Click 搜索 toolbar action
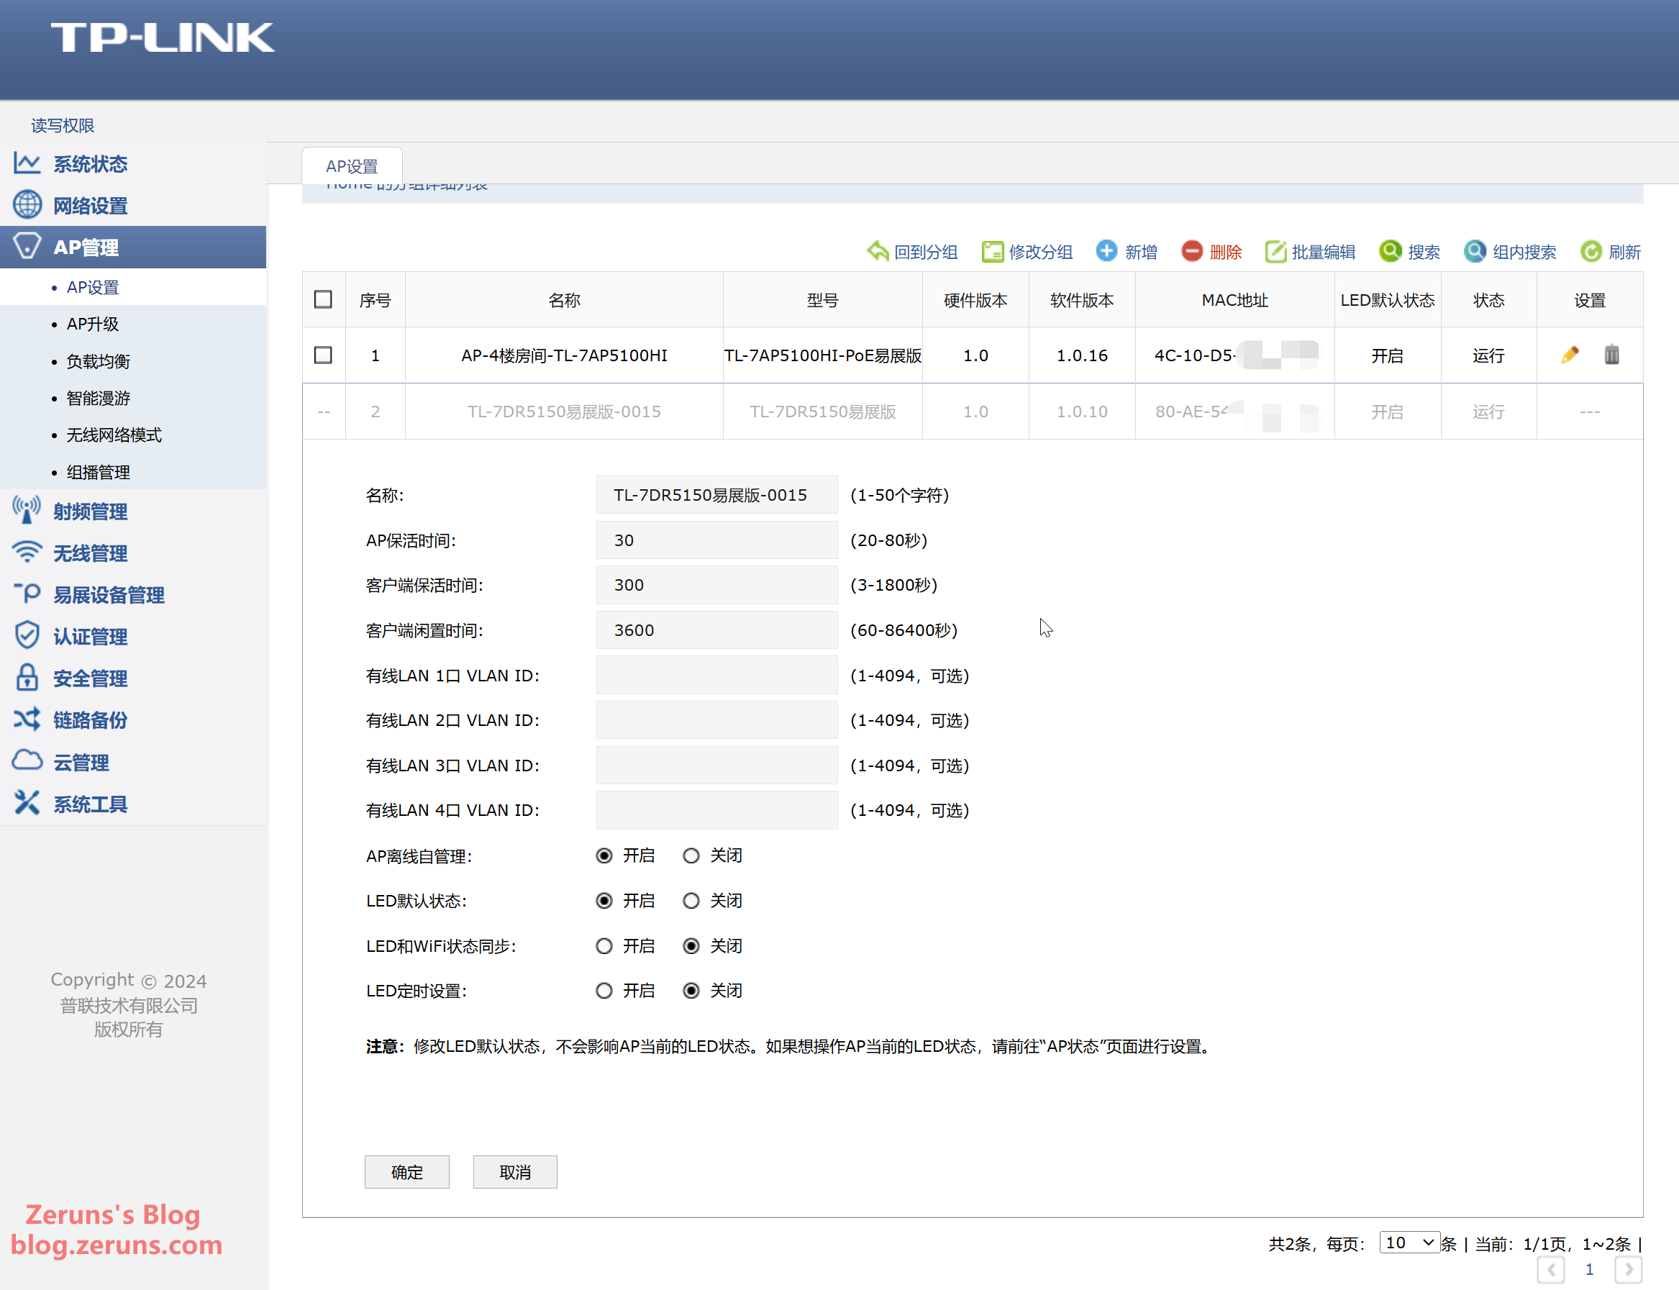The height and width of the screenshot is (1290, 1679). pyautogui.click(x=1409, y=252)
